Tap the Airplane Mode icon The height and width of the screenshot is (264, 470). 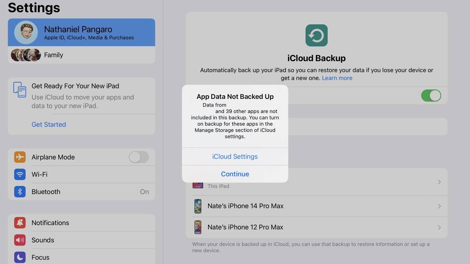[20, 157]
